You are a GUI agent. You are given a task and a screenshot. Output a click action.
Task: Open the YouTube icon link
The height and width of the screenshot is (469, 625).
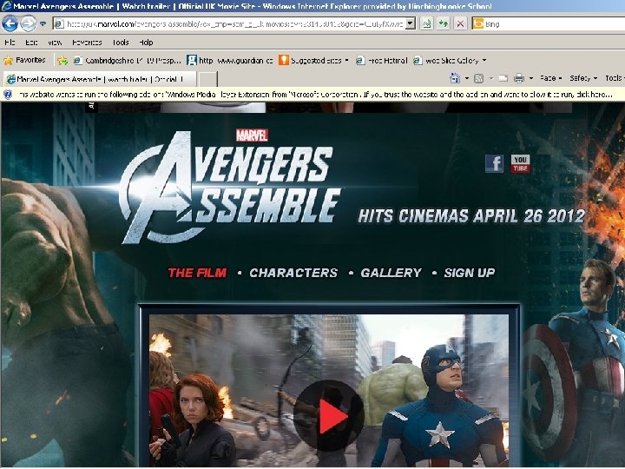520,163
